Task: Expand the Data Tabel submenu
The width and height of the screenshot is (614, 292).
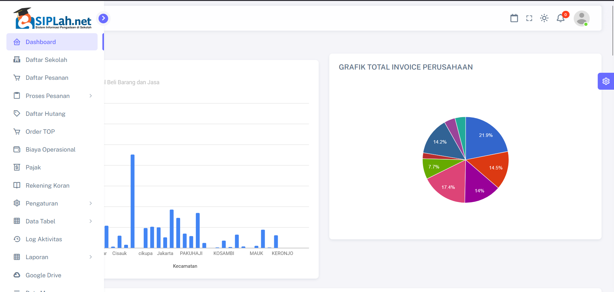Action: (x=91, y=221)
